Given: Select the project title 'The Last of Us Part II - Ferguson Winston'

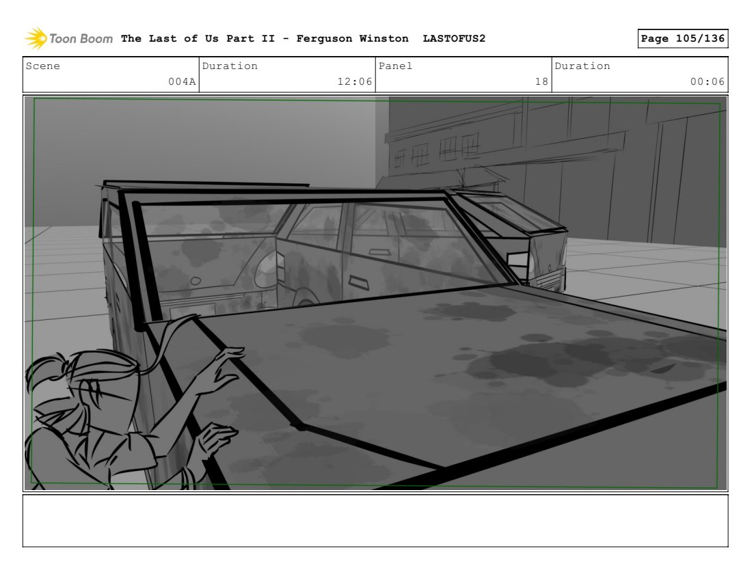Looking at the screenshot, I should click(265, 38).
